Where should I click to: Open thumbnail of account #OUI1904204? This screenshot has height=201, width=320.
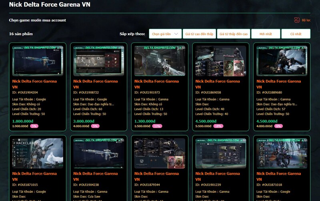38,61
